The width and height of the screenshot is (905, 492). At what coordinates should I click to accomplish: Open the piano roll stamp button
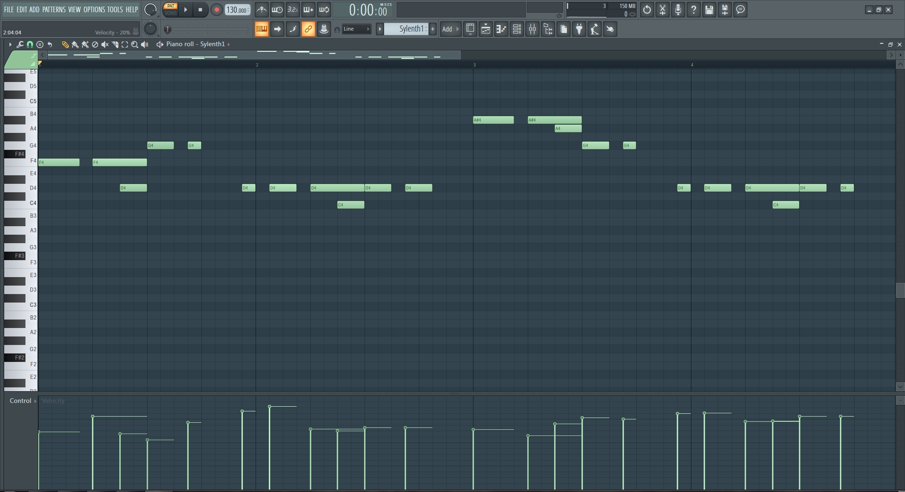point(40,44)
